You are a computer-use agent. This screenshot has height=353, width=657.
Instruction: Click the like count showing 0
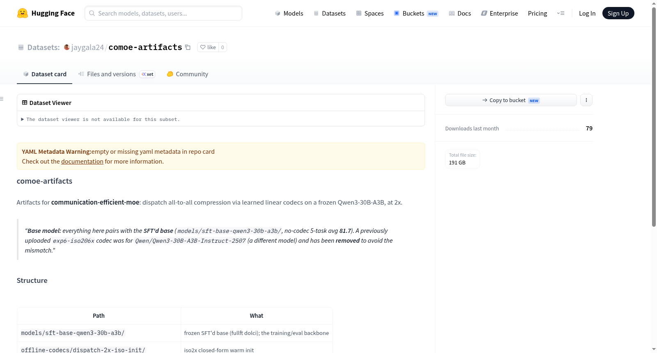pos(223,47)
